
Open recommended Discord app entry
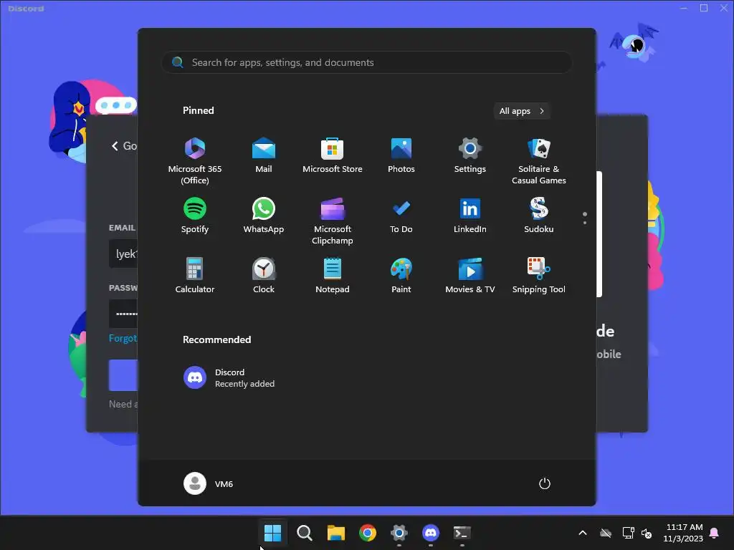pos(229,377)
